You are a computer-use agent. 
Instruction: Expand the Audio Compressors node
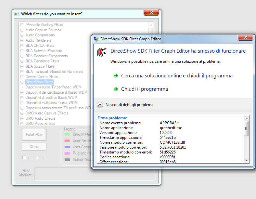22,35
